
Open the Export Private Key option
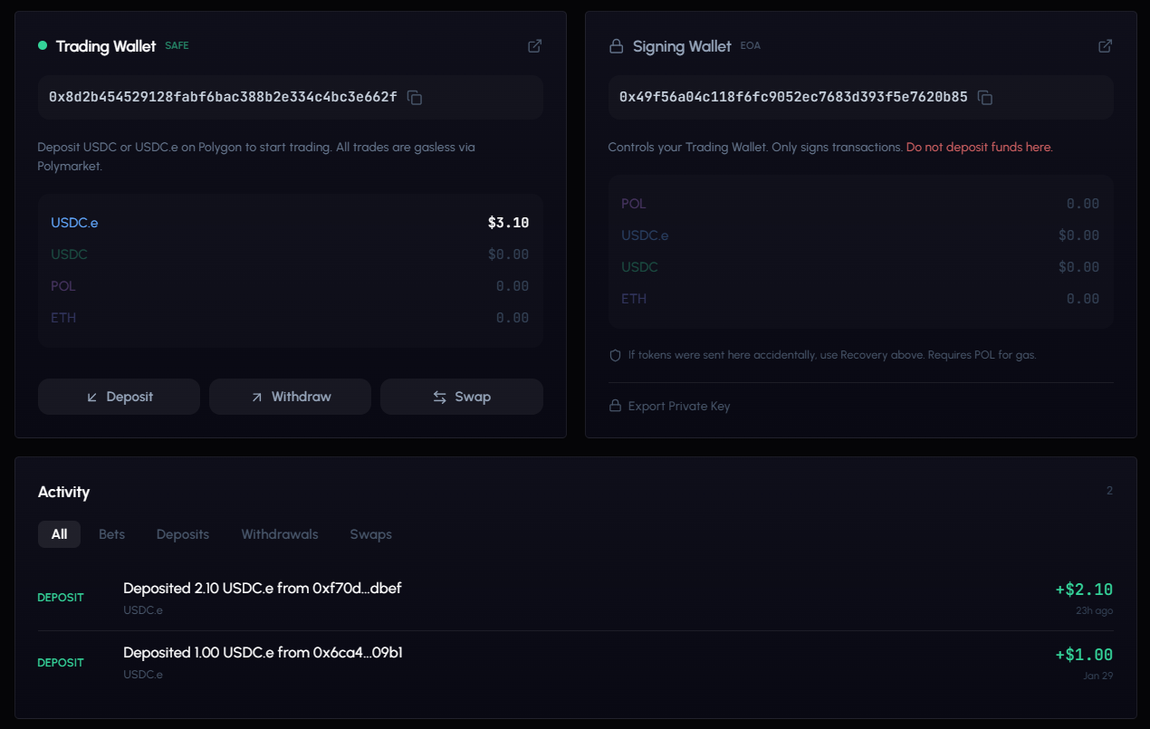[678, 406]
